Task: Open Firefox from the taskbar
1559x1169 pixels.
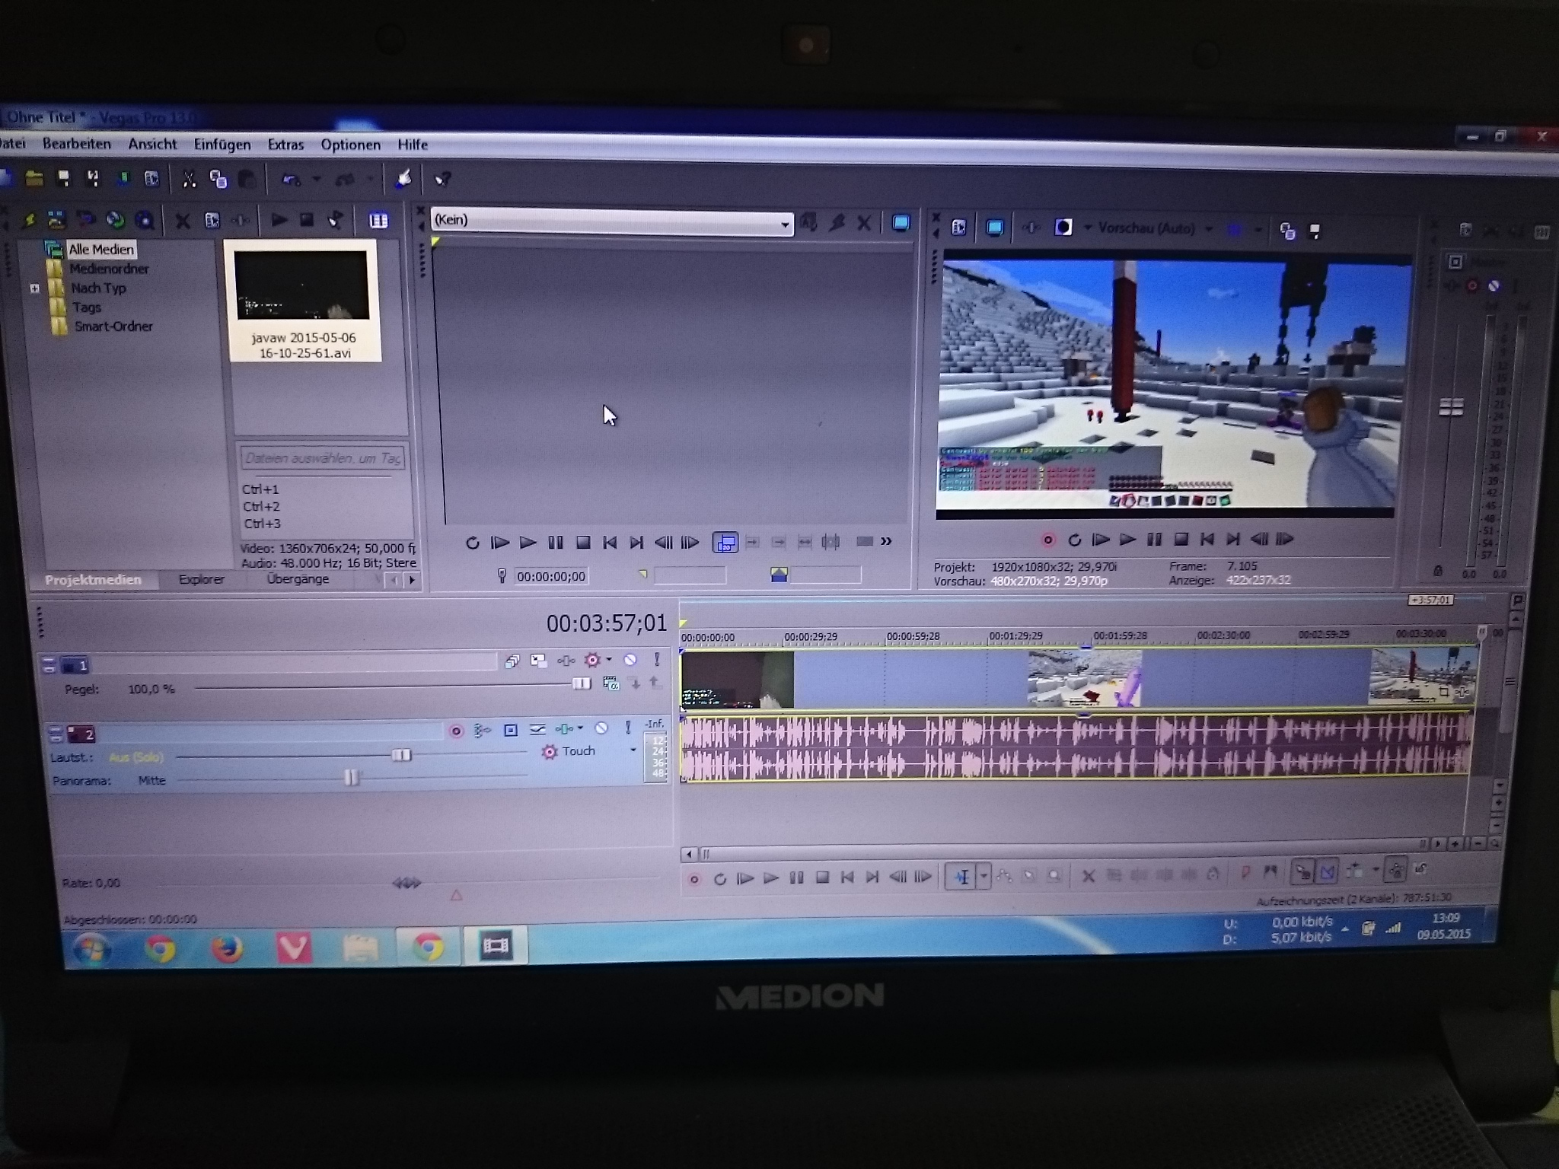Action: click(x=227, y=948)
